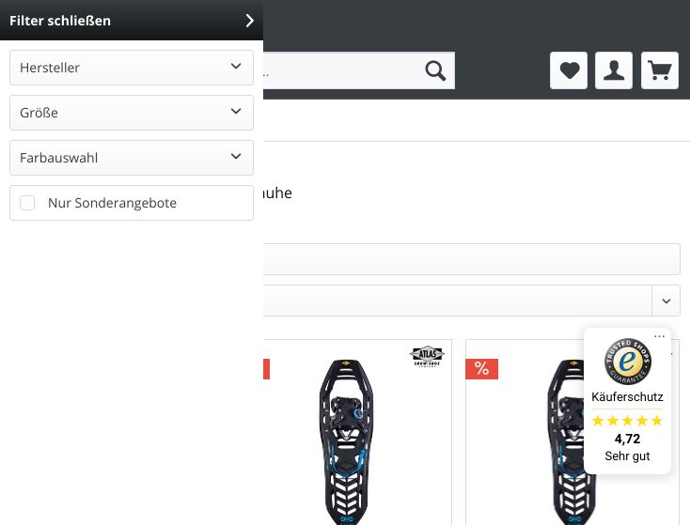Open the wishlist heart icon

click(569, 70)
